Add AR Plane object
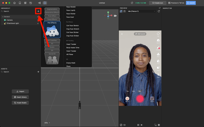 tap(70, 54)
